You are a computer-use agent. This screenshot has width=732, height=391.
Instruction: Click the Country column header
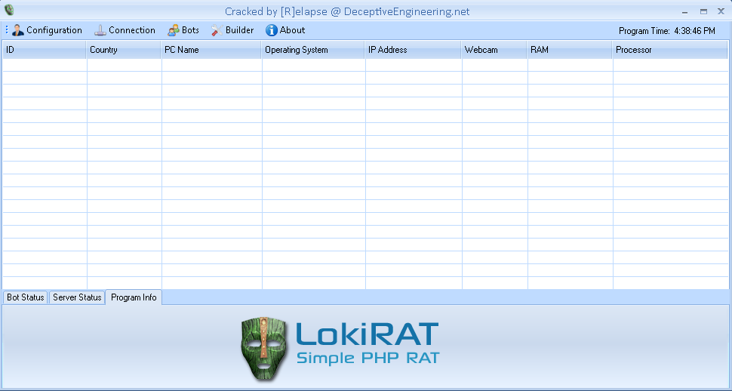(x=124, y=50)
